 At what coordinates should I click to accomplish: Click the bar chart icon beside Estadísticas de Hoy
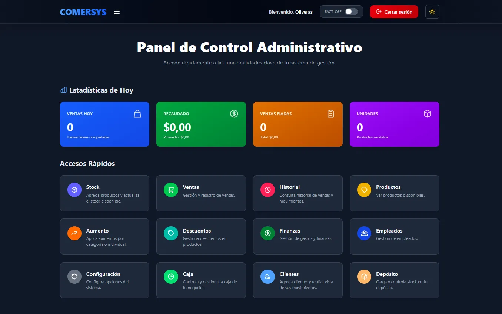tap(63, 90)
